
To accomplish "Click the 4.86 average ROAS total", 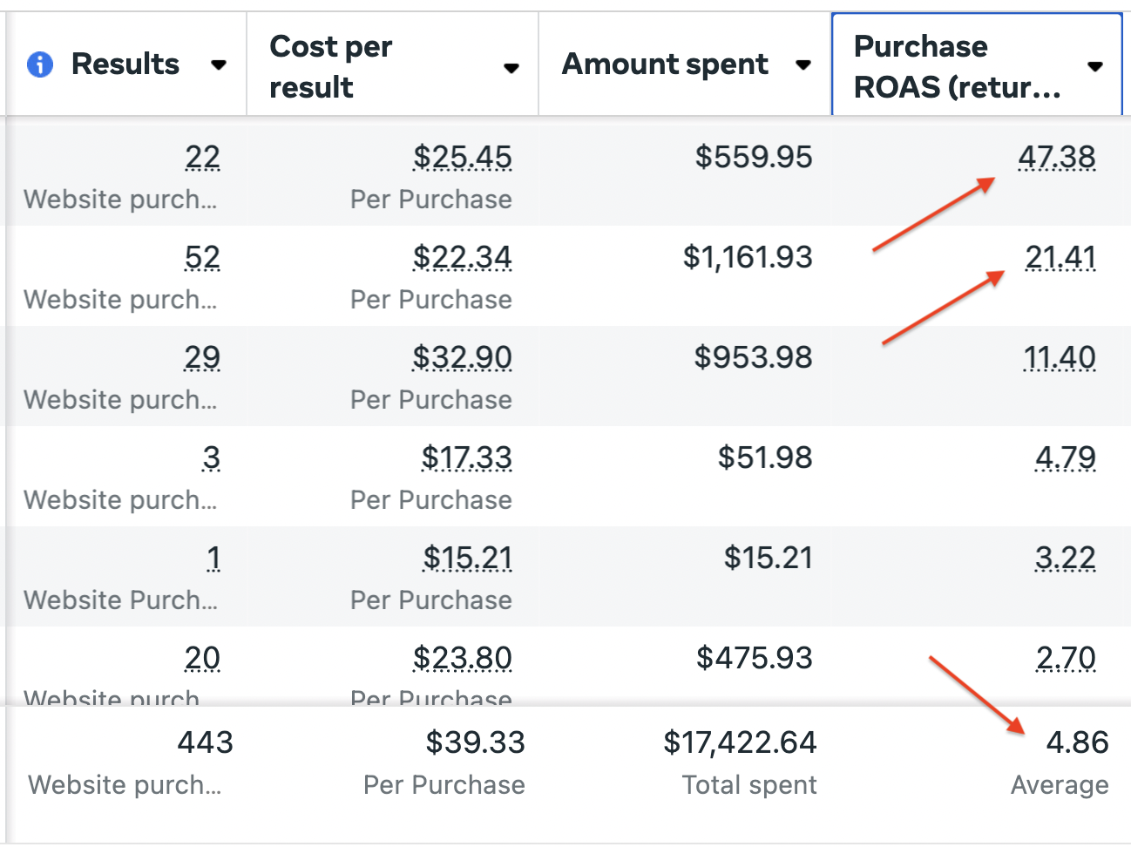I will pos(1077,743).
